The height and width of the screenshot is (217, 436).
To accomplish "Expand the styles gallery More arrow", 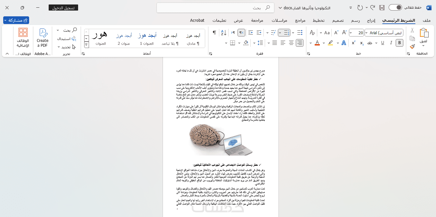I will pyautogui.click(x=86, y=45).
